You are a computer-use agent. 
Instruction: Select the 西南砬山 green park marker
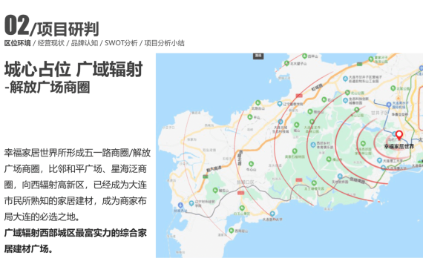coord(232,231)
